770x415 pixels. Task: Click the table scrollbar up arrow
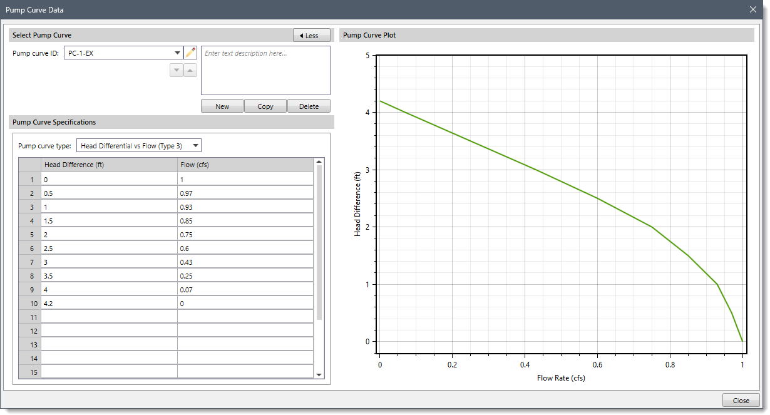pyautogui.click(x=319, y=161)
